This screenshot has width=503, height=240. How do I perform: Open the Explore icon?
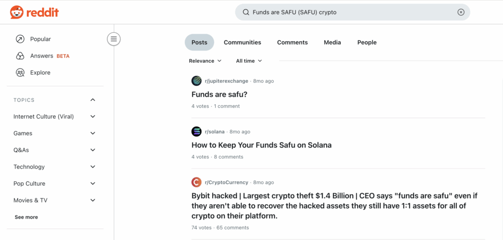pyautogui.click(x=20, y=72)
